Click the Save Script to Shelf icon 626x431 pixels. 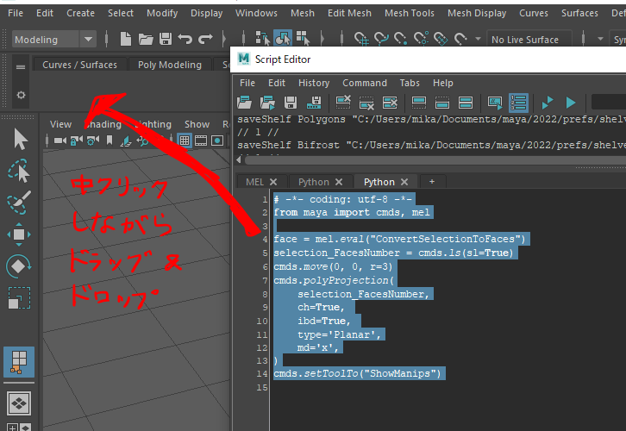[x=314, y=103]
